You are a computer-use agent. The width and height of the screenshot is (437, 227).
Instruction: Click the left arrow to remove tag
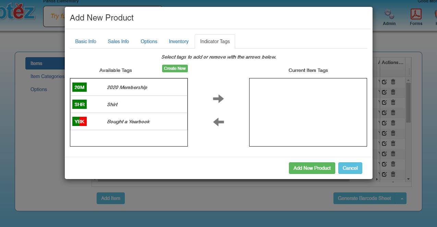(218, 122)
